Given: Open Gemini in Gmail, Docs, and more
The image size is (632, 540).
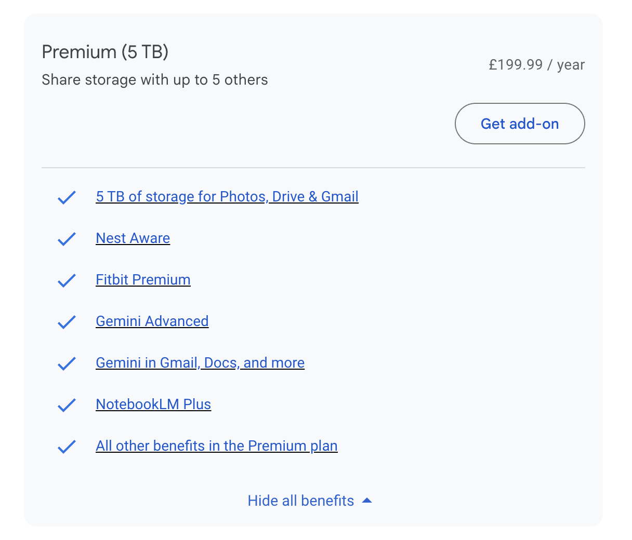Looking at the screenshot, I should pos(200,363).
